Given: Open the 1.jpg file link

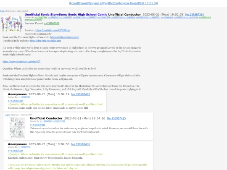Looking at the screenshot, I should tap(8, 115).
